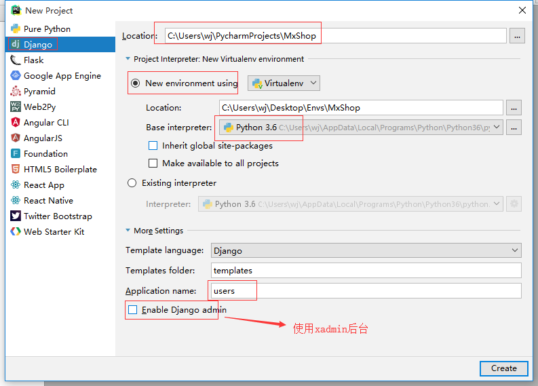
Task: Click the project Location path field
Action: pos(336,36)
